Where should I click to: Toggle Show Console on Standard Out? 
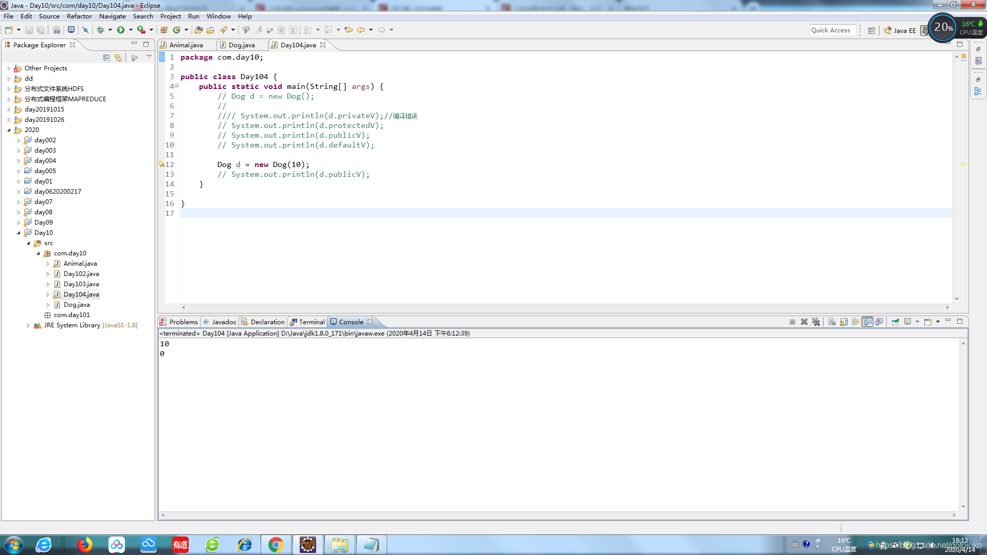(868, 322)
